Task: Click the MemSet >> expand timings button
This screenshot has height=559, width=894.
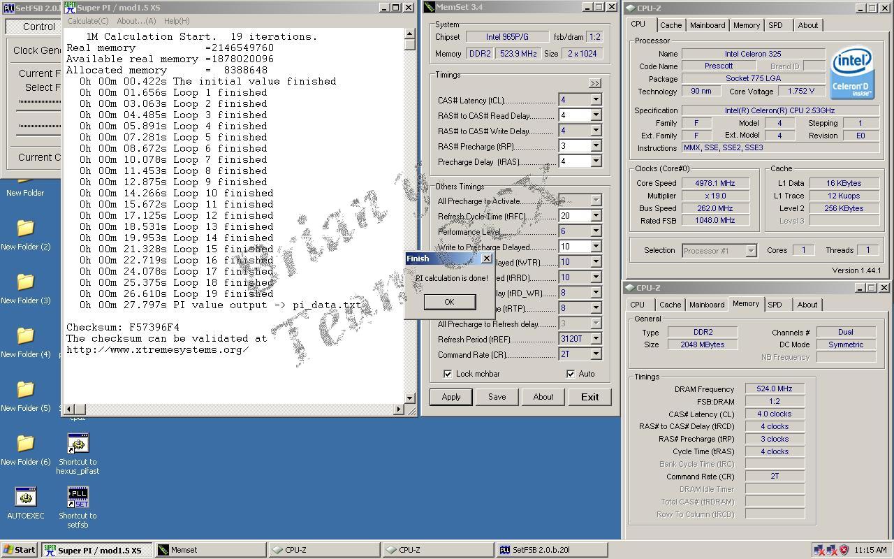Action: pos(595,83)
